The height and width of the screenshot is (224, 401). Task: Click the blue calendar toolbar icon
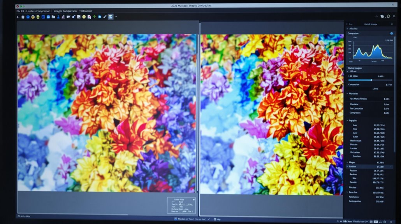tap(48, 17)
